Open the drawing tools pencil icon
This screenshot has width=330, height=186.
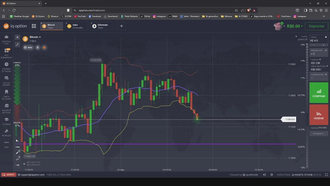click(x=17, y=153)
